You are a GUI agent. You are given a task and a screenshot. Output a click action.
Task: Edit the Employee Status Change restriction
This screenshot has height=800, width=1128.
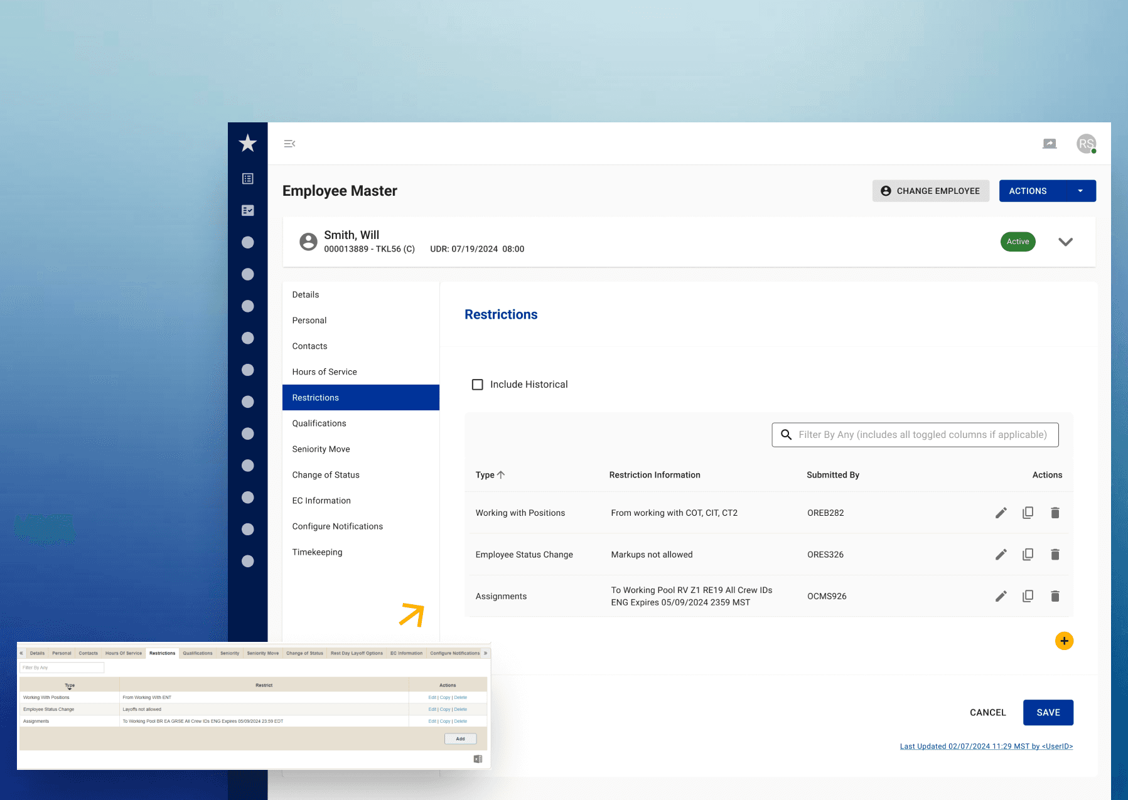point(1001,555)
